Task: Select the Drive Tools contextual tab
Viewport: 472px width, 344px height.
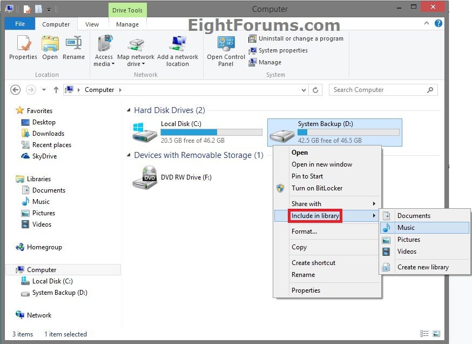Action: pos(127,10)
